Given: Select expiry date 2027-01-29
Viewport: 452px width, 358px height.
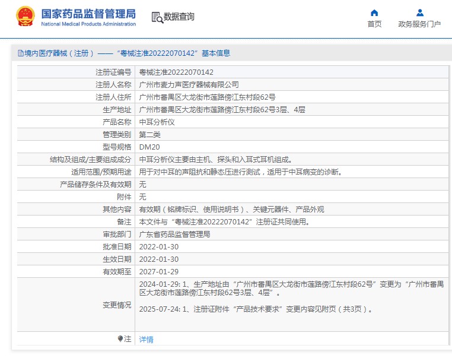Looking at the screenshot, I should click(159, 272).
